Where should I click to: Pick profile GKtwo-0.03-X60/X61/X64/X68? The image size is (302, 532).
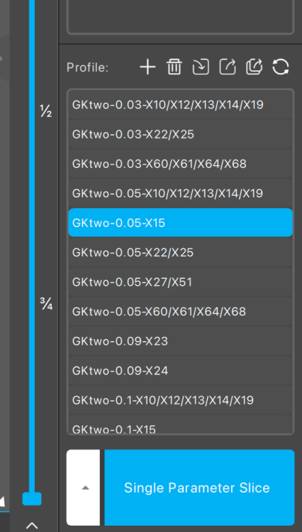(180, 164)
